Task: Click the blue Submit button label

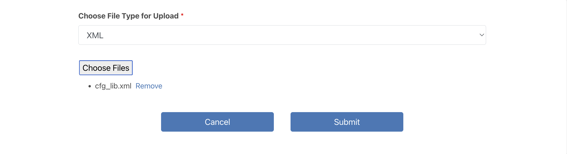Action: [347, 122]
